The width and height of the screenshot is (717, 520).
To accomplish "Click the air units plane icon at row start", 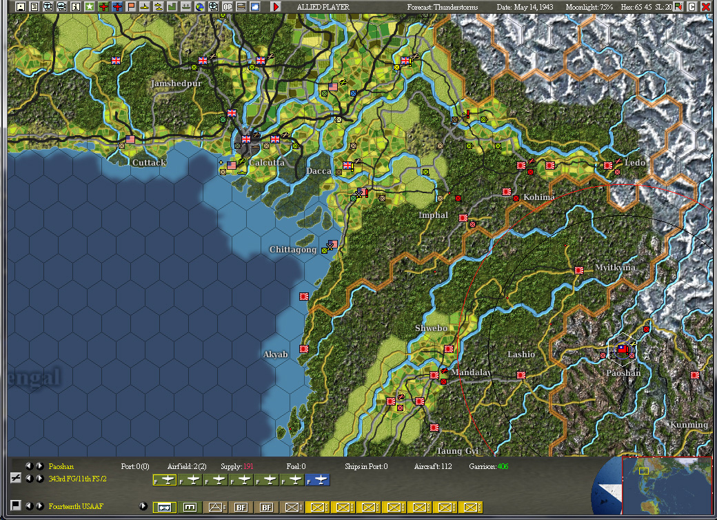I will point(16,478).
